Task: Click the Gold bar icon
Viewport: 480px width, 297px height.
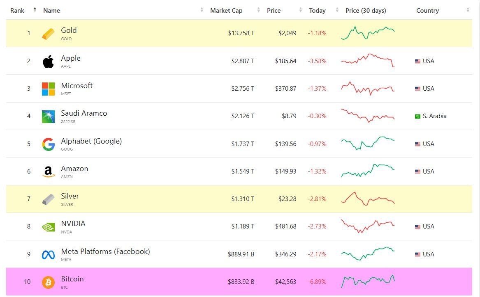Action: pos(48,34)
